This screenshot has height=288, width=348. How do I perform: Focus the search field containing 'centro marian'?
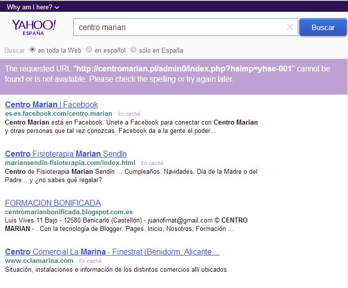click(x=186, y=27)
